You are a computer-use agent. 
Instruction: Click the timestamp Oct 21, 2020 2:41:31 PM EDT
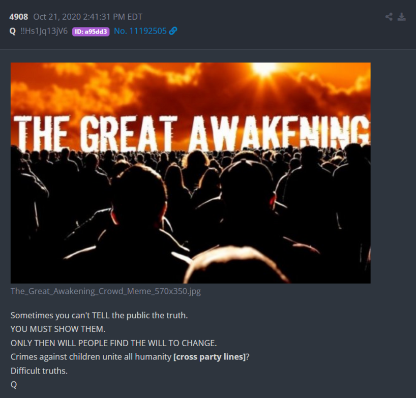point(88,17)
